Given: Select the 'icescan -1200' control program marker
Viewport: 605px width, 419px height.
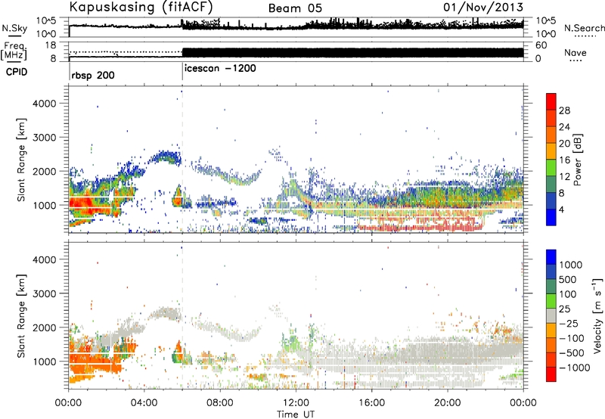Looking at the screenshot, I should coord(220,68).
